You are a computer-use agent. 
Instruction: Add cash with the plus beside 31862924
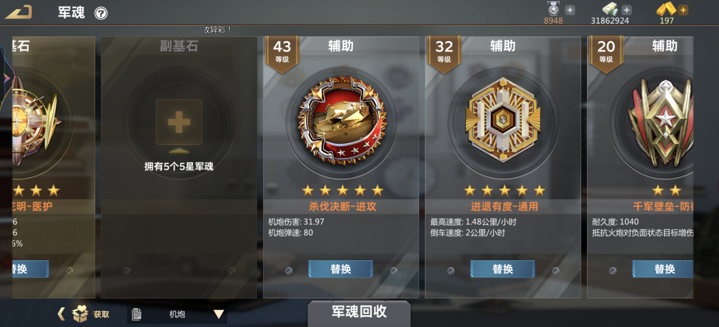point(627,10)
